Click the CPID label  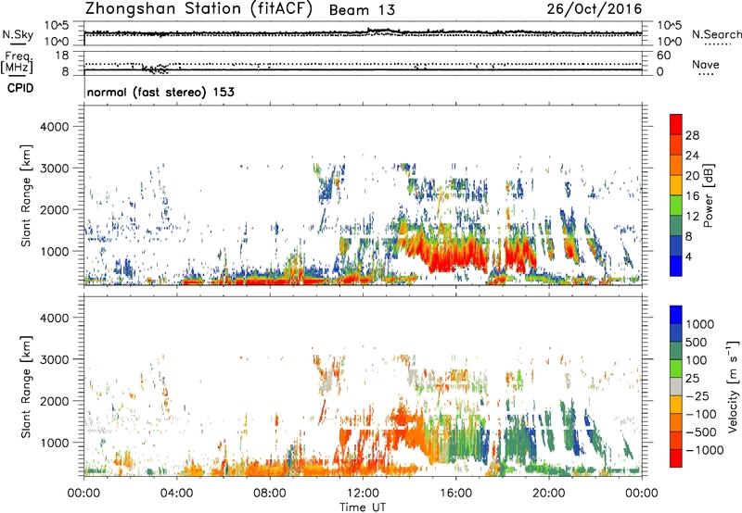(20, 88)
